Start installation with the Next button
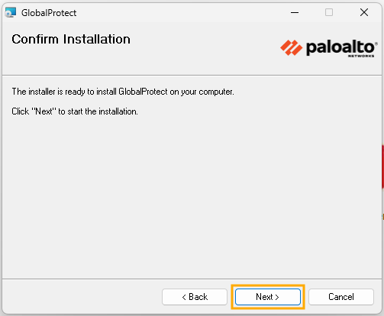384x316 pixels. (268, 297)
